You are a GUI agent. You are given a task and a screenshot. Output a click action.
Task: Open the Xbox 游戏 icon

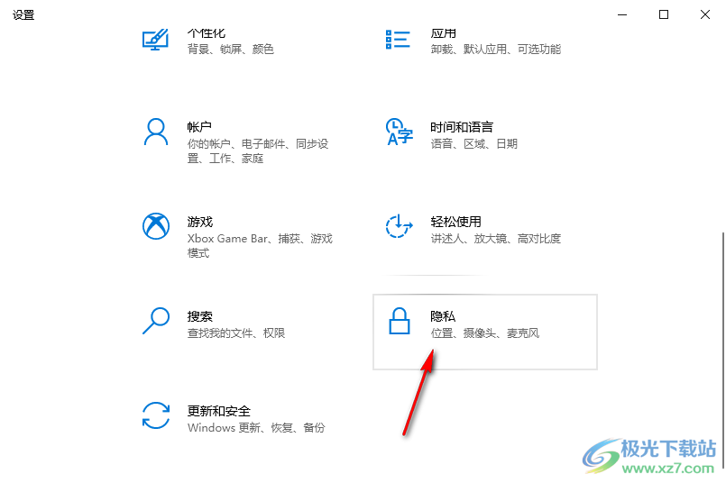[x=156, y=226]
